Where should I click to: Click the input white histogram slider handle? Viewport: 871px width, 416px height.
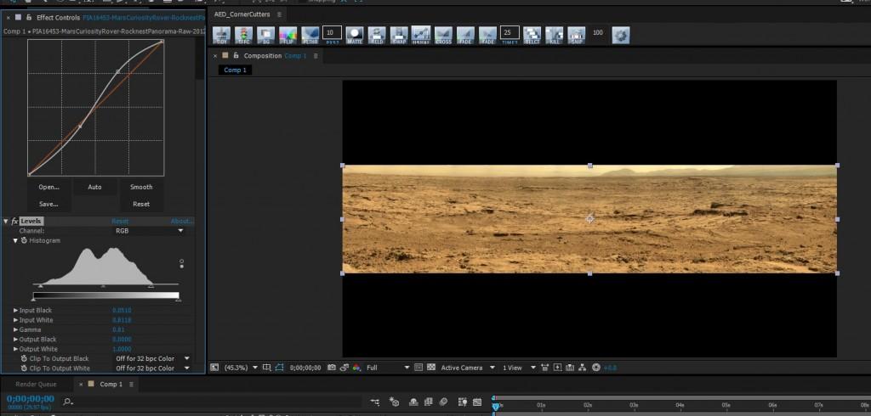151,287
